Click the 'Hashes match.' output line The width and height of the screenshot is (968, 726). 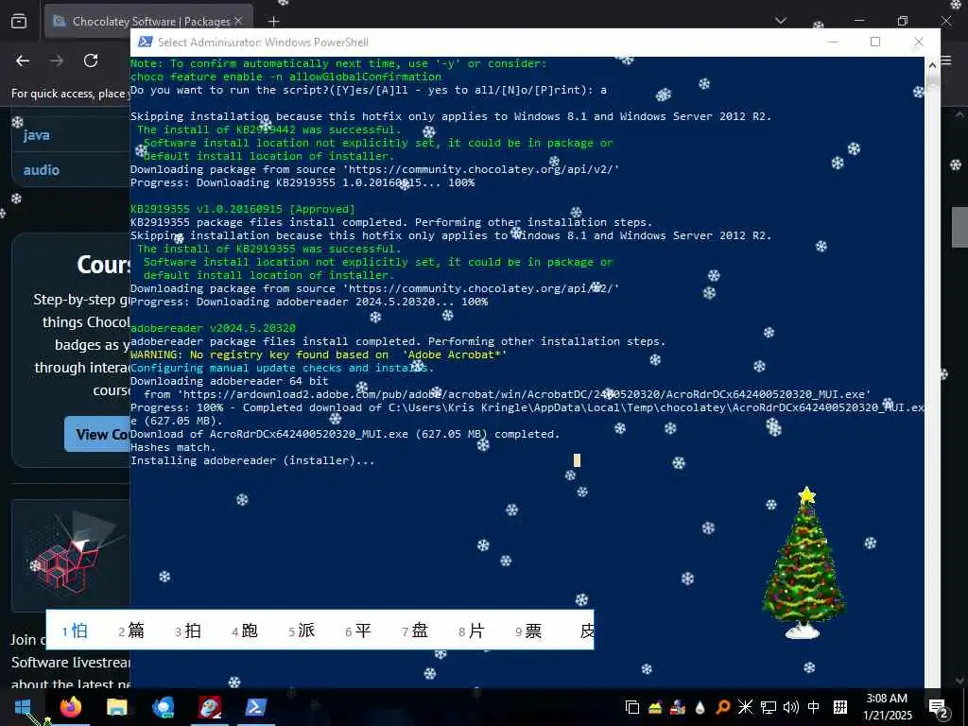[173, 447]
